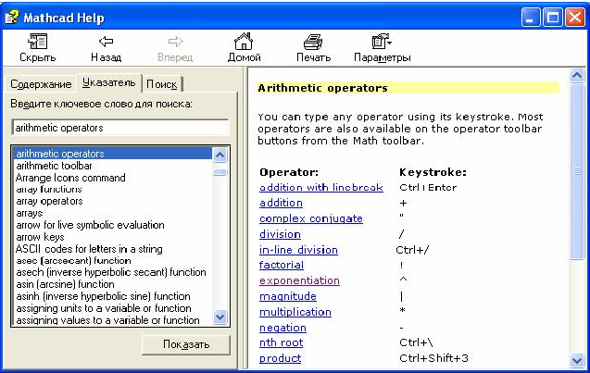Viewport: 590px width, 373px height.
Task: Click the Показать button
Action: click(x=186, y=344)
